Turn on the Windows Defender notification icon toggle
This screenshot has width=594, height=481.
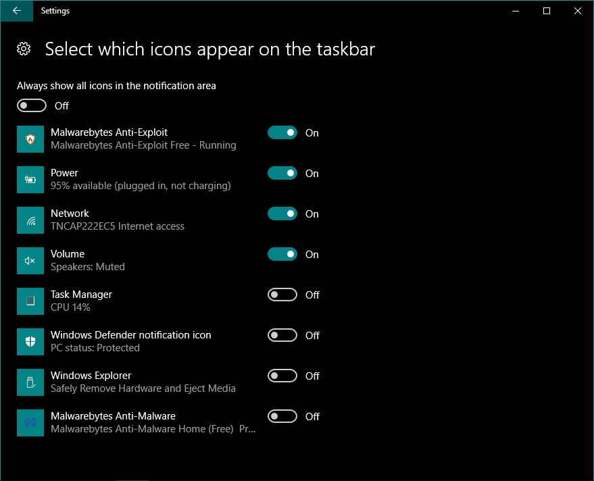point(282,335)
